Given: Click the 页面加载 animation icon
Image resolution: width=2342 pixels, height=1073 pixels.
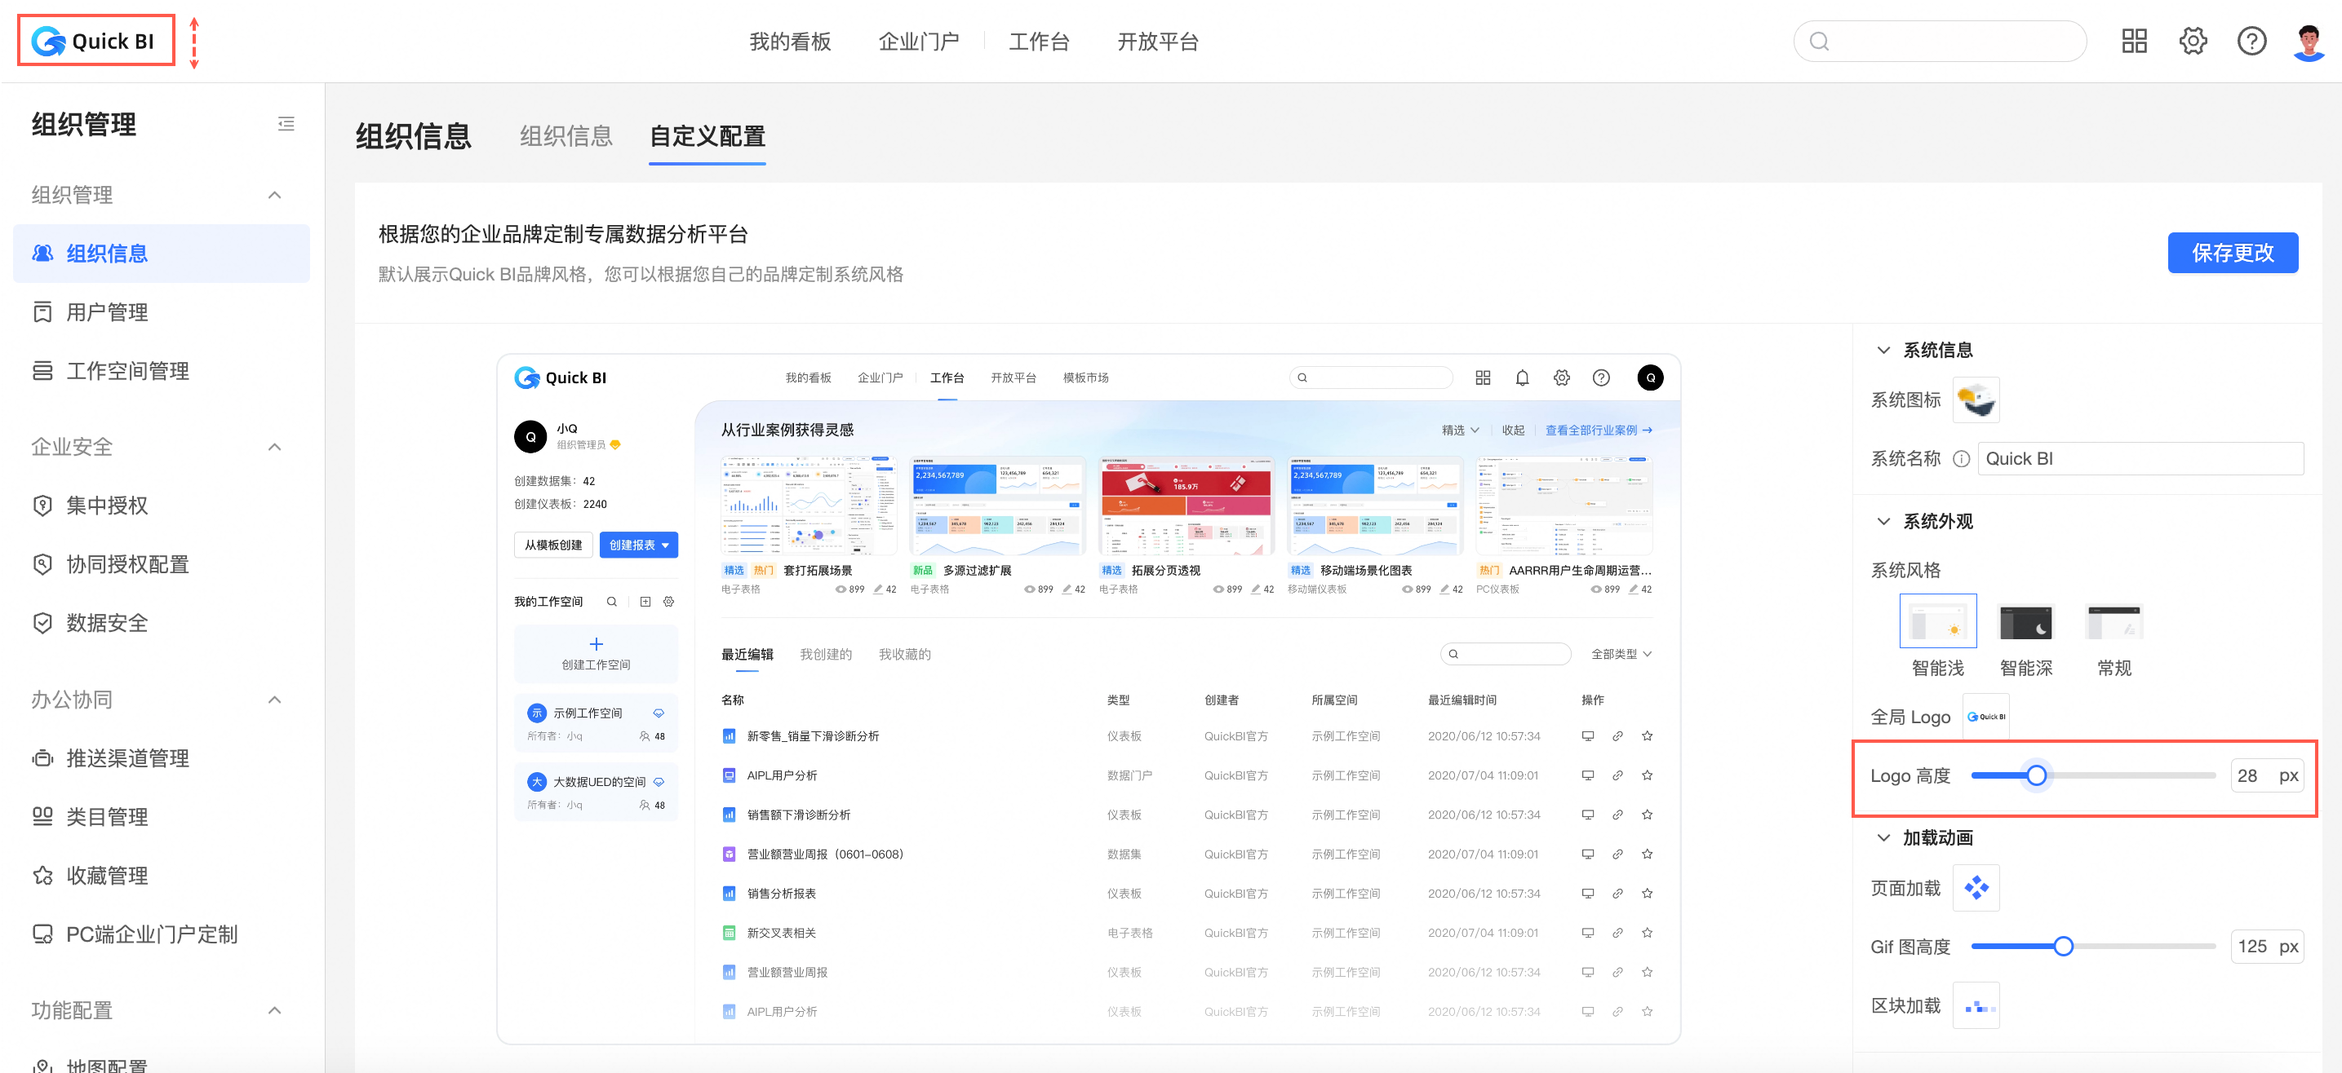Looking at the screenshot, I should pos(1976,888).
